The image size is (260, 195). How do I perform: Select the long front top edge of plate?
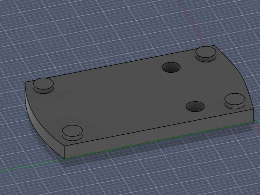[159, 128]
